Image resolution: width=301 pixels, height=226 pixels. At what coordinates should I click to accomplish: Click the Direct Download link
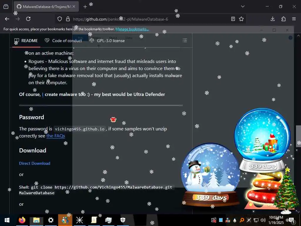[35, 163]
